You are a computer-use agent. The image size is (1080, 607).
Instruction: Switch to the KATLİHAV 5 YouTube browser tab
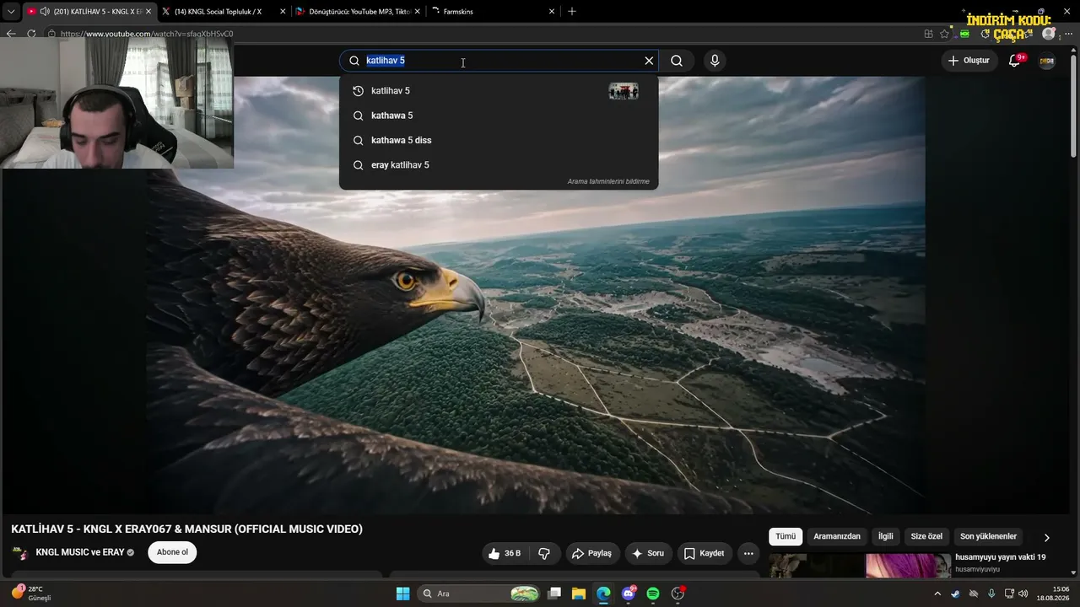88,12
